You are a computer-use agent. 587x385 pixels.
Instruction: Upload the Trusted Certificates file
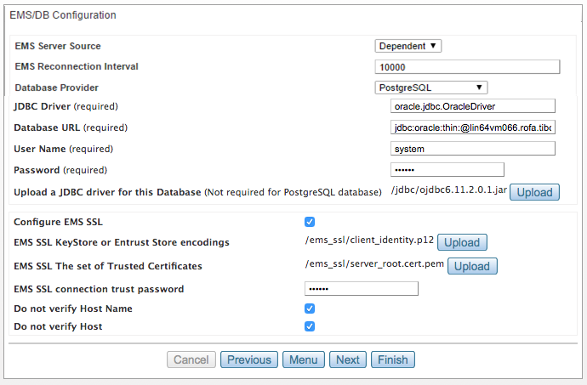click(472, 266)
